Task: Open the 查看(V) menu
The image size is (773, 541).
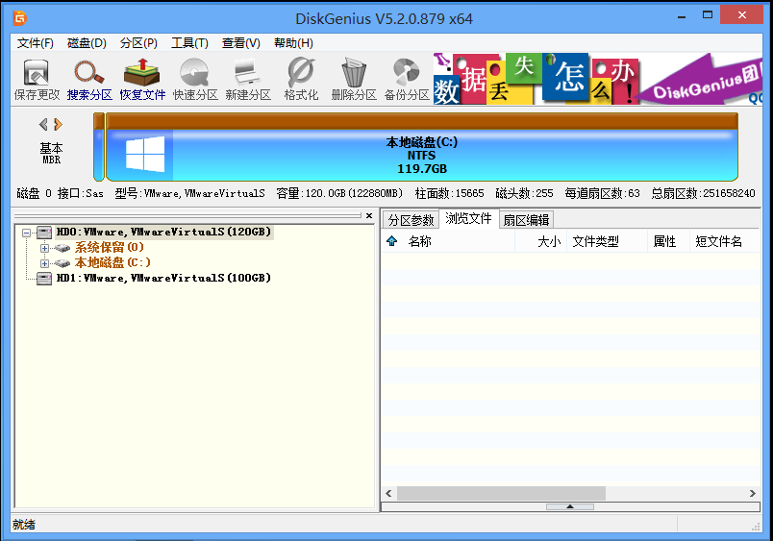Action: 240,43
